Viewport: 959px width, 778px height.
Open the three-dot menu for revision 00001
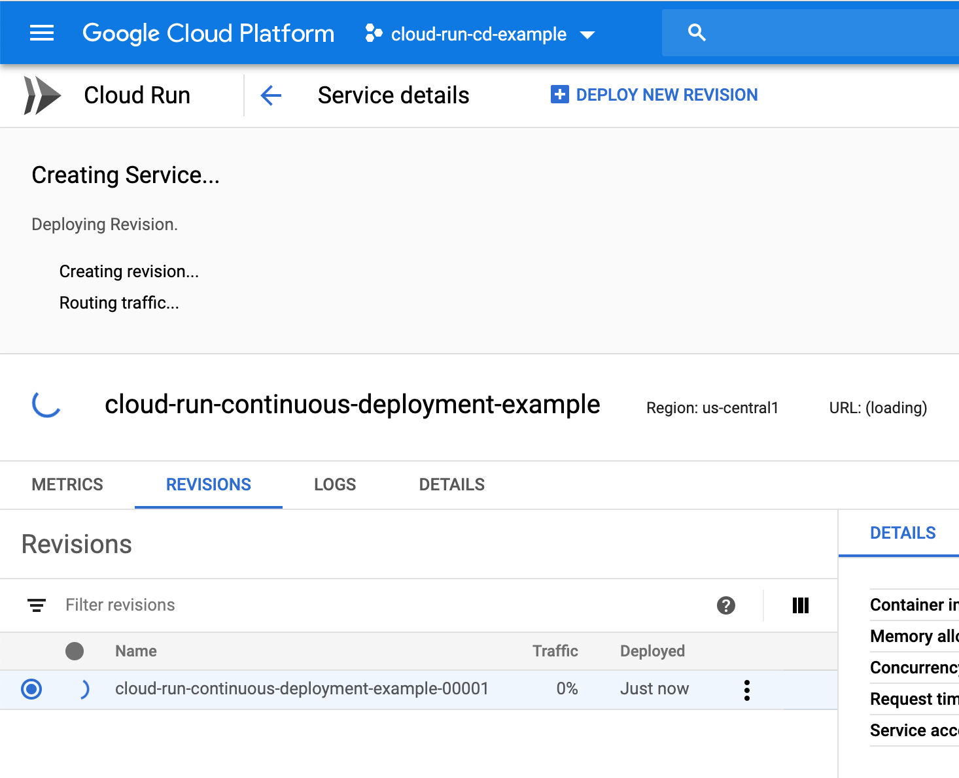(747, 690)
